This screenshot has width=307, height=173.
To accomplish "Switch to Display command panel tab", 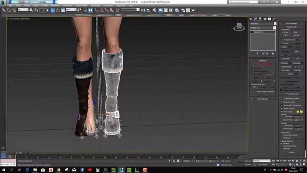I will point(270,19).
